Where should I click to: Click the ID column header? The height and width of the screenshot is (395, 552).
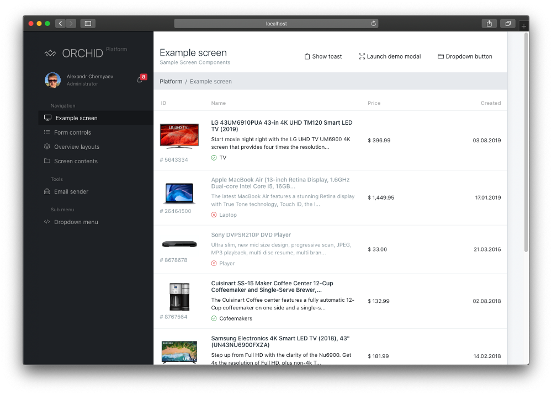tap(163, 103)
